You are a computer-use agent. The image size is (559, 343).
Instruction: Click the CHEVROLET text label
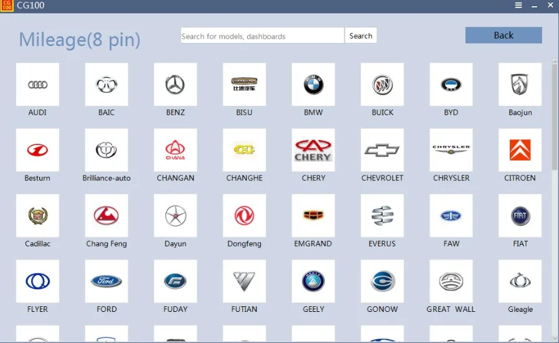pos(382,178)
